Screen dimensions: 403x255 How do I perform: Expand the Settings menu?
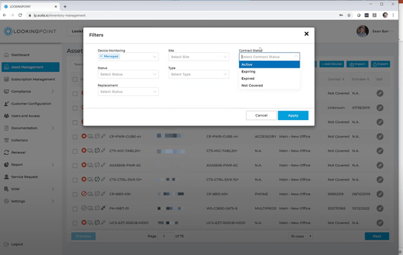[29, 201]
